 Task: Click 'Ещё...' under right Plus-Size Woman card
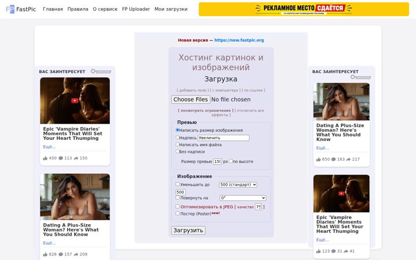322,148
